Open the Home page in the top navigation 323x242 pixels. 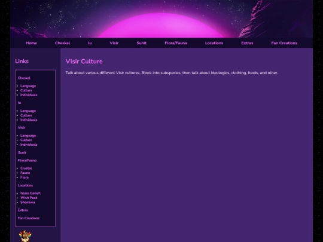point(31,43)
